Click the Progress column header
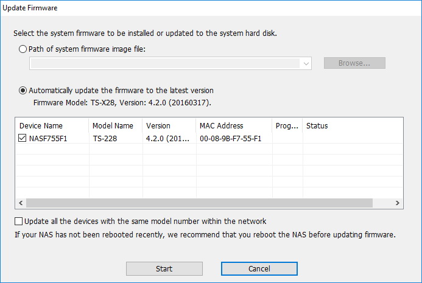The height and width of the screenshot is (283, 422). pyautogui.click(x=287, y=126)
